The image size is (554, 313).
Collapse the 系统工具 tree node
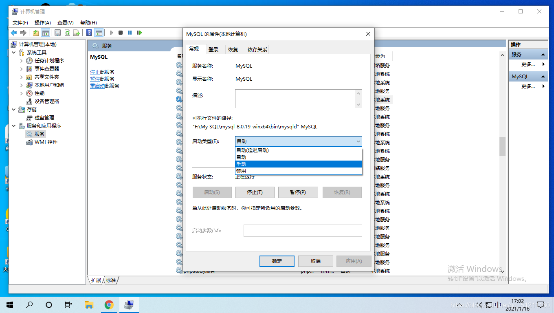tap(13, 52)
